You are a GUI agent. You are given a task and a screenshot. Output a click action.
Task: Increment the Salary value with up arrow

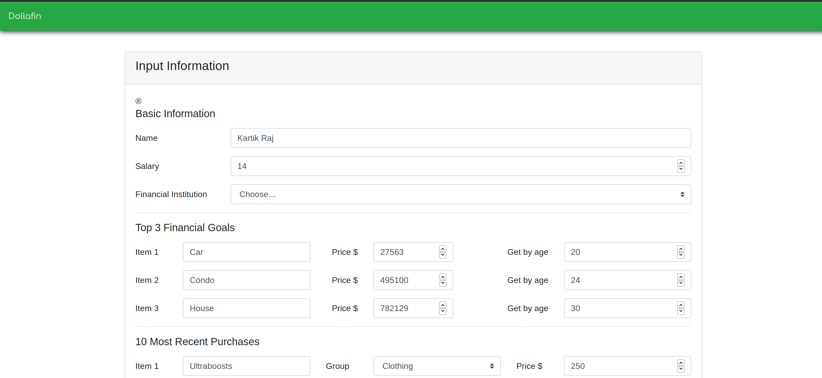tap(681, 163)
